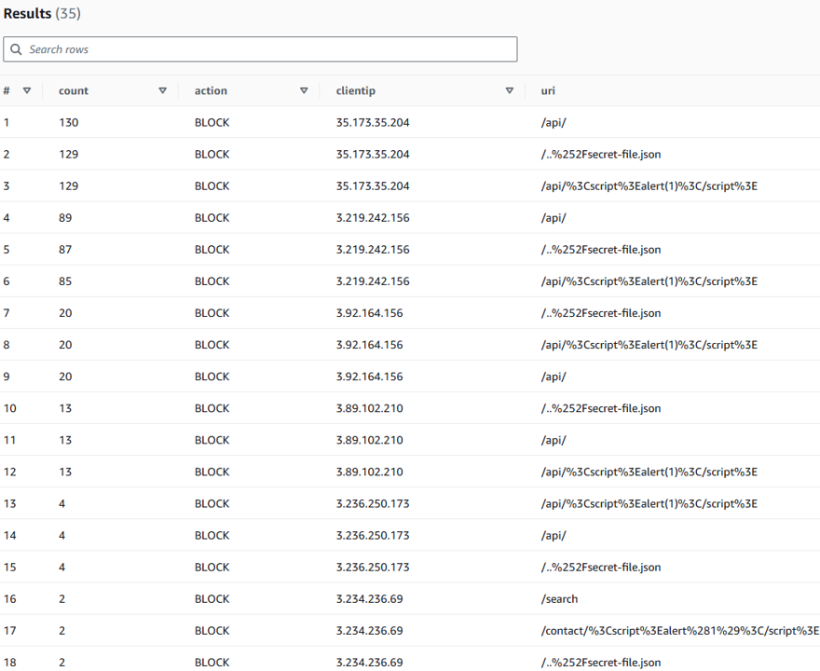
Task: Select client IP 3.219.242.156 in row 4
Action: (372, 217)
